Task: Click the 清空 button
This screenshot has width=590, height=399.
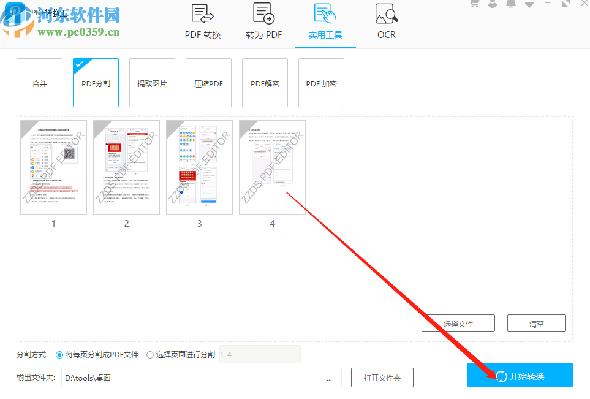Action: point(537,324)
